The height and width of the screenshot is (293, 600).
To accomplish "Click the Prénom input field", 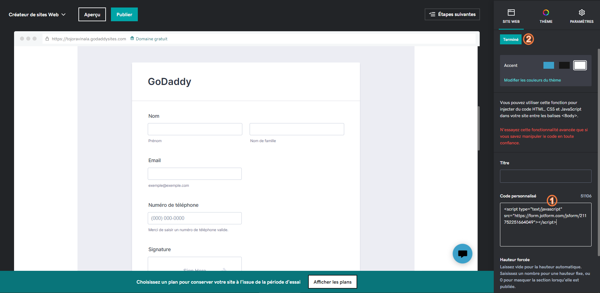I will 195,129.
